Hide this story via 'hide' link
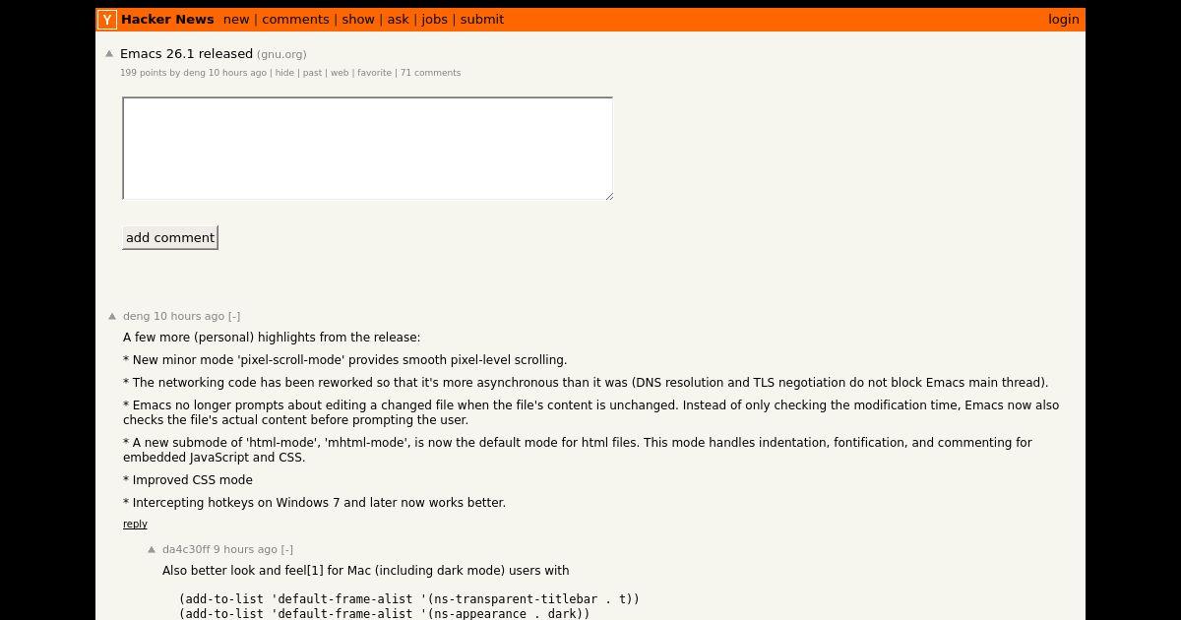The image size is (1181, 620). pyautogui.click(x=284, y=73)
